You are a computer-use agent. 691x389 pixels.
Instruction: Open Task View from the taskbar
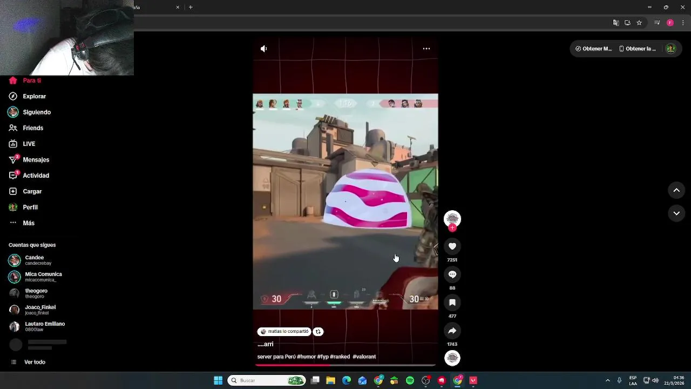pyautogui.click(x=315, y=380)
